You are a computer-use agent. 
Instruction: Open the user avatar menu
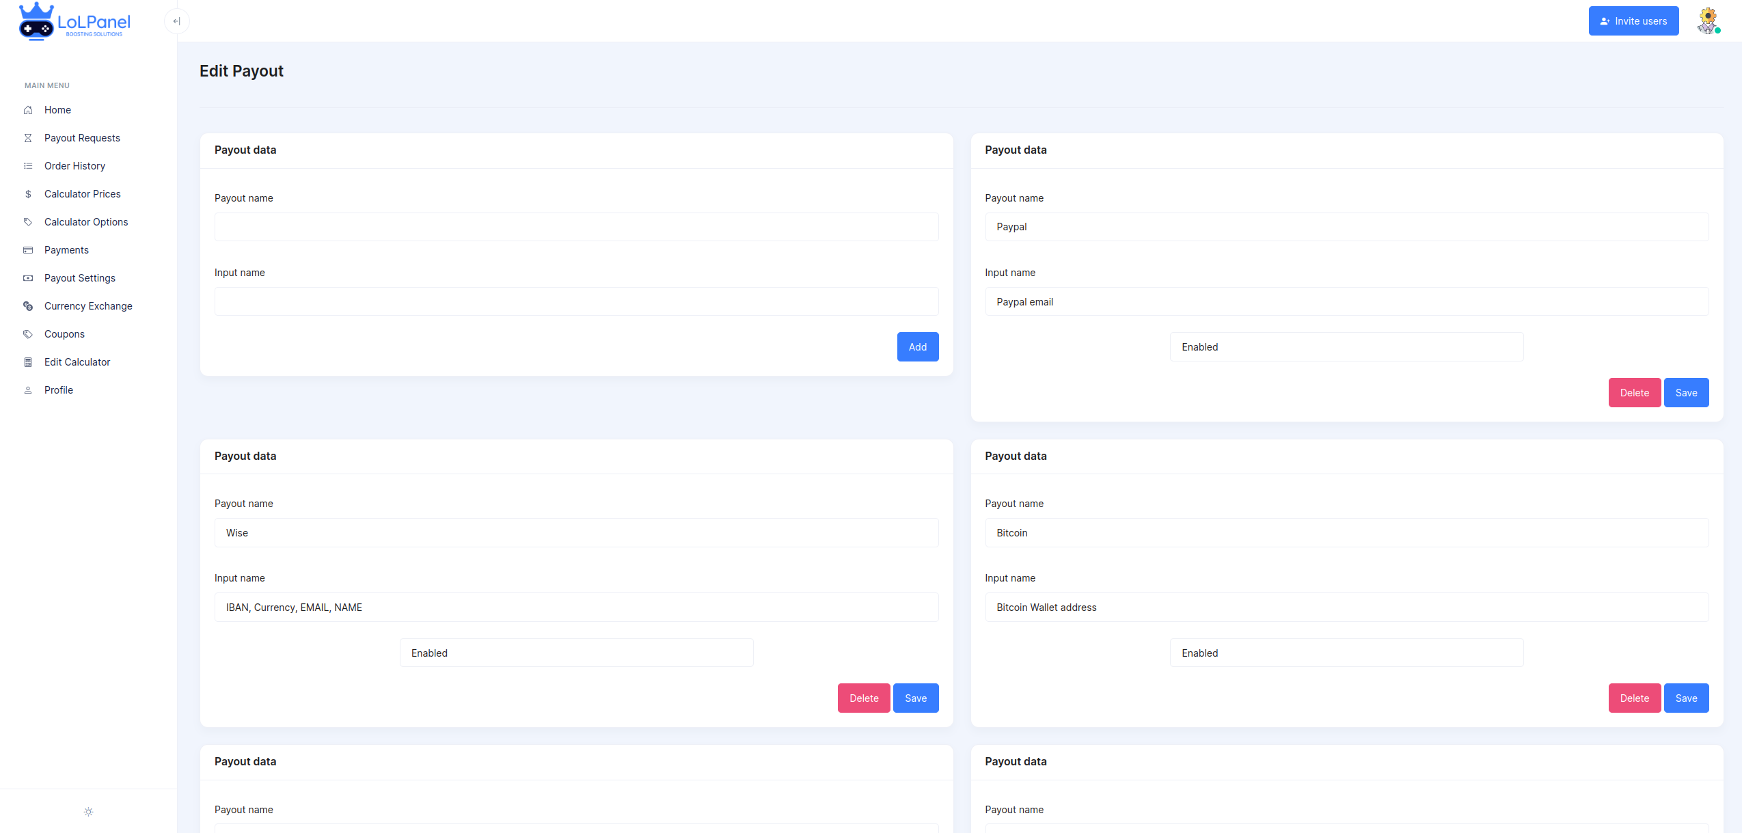(x=1707, y=21)
